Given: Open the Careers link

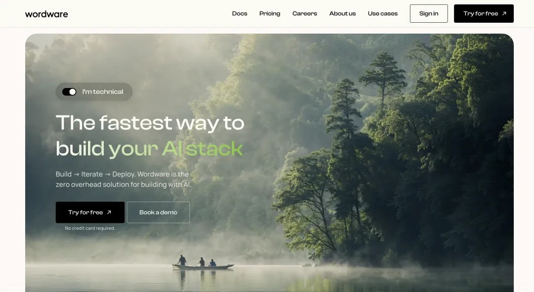Looking at the screenshot, I should [305, 14].
